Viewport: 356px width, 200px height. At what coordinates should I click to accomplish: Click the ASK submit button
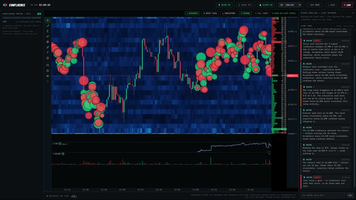(350, 195)
